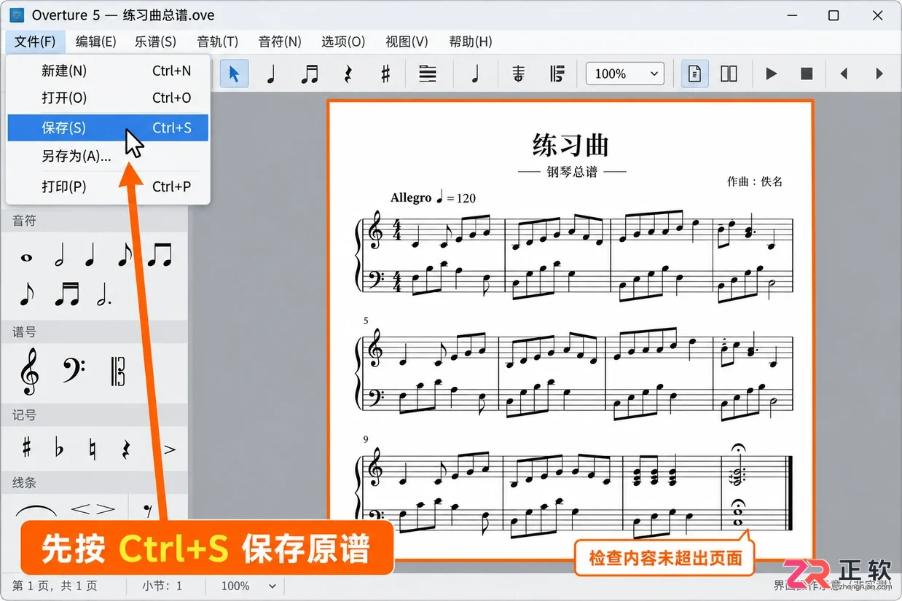
Task: Choose 另存为(A)... from the file menu
Action: (108, 156)
